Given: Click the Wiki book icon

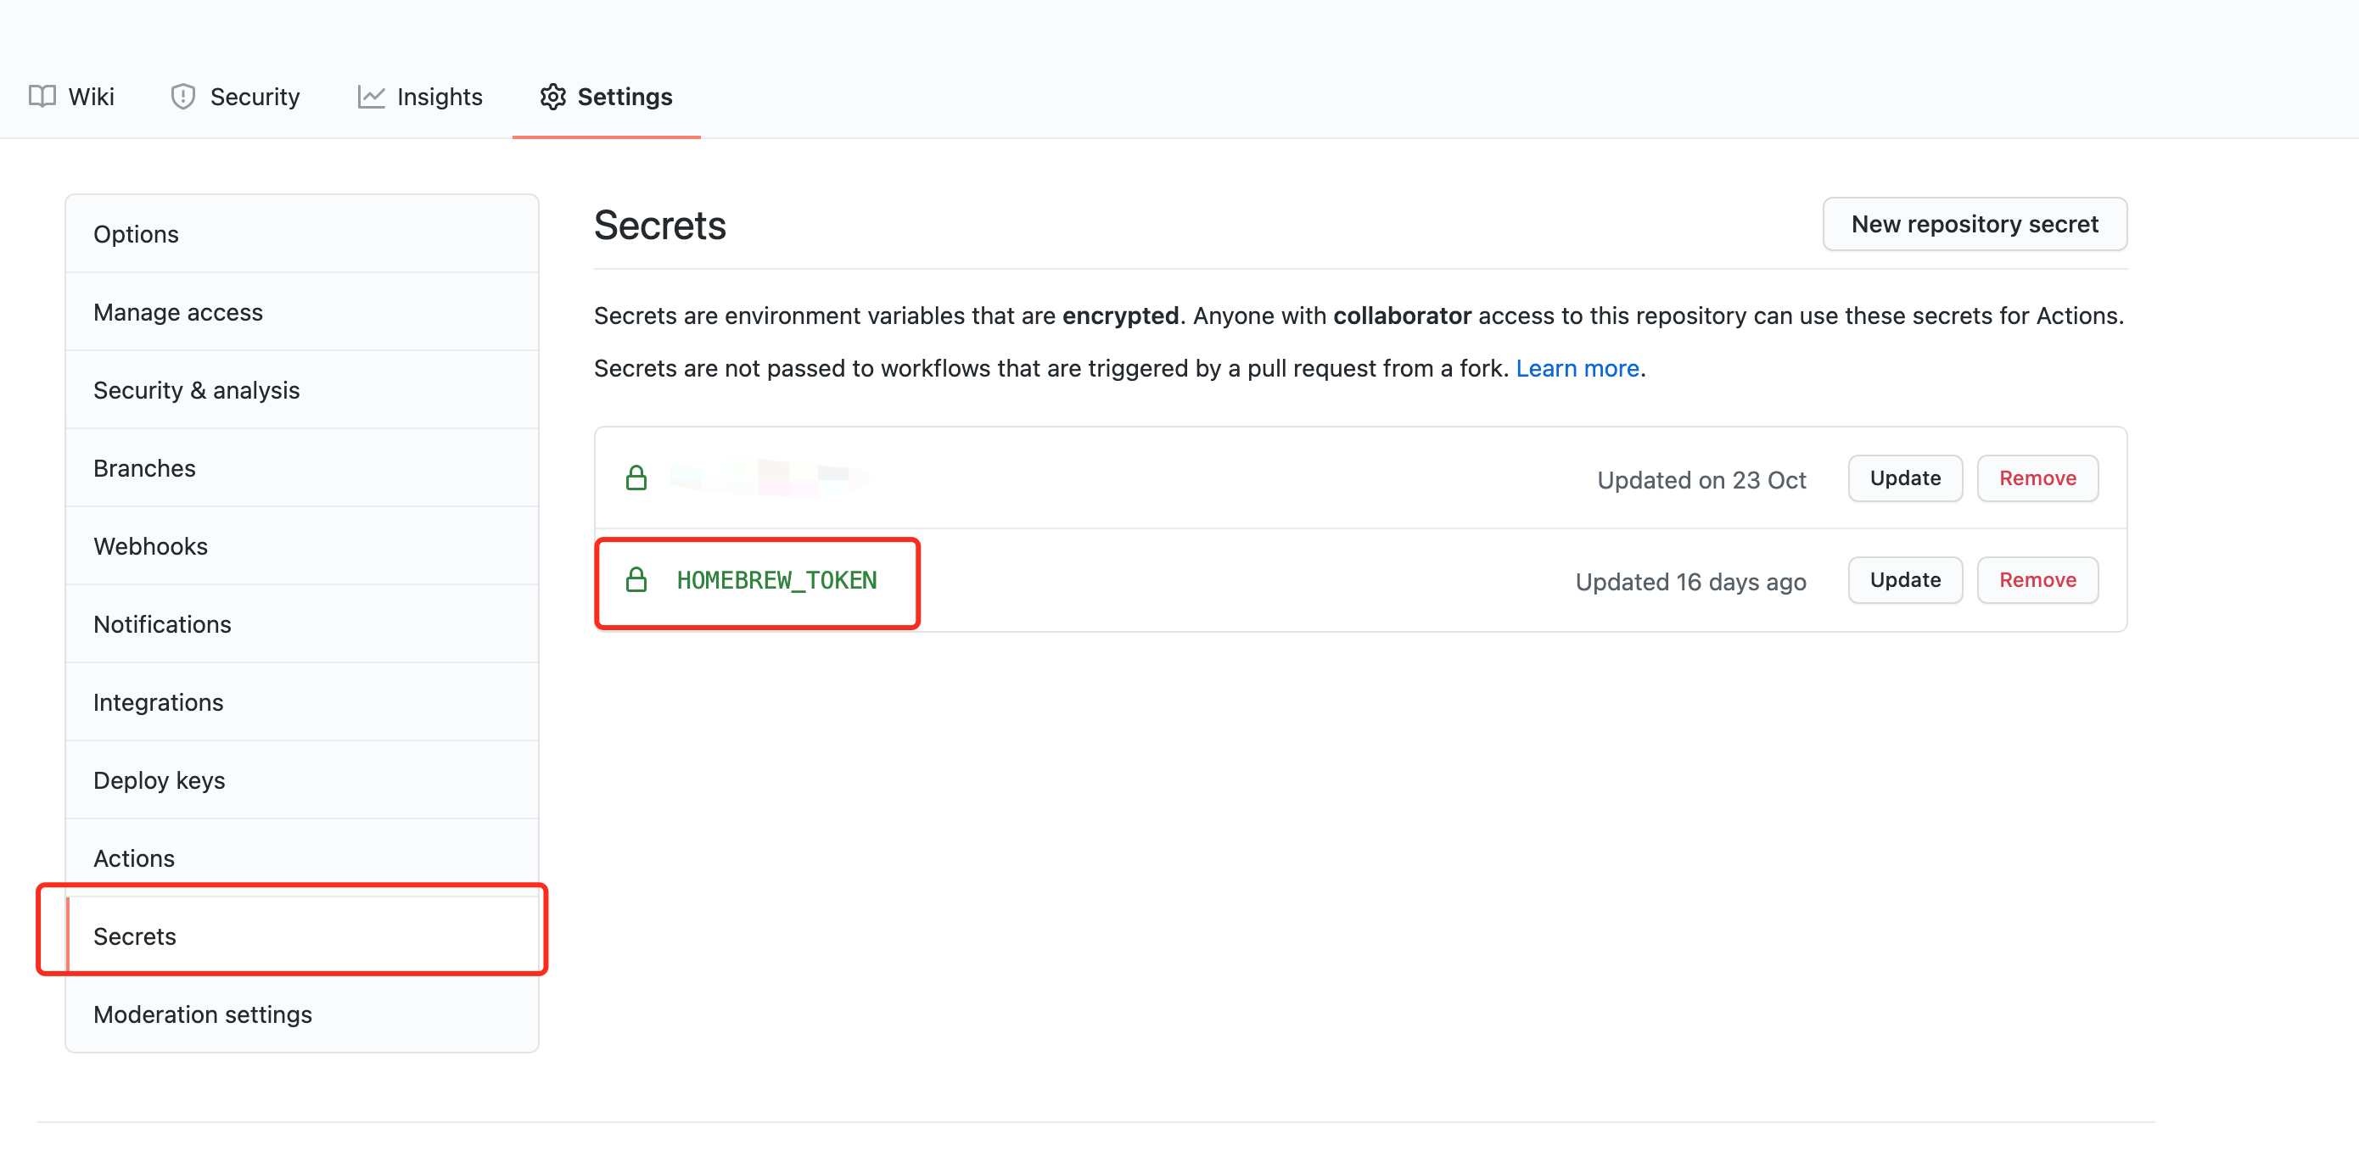Looking at the screenshot, I should click(42, 96).
